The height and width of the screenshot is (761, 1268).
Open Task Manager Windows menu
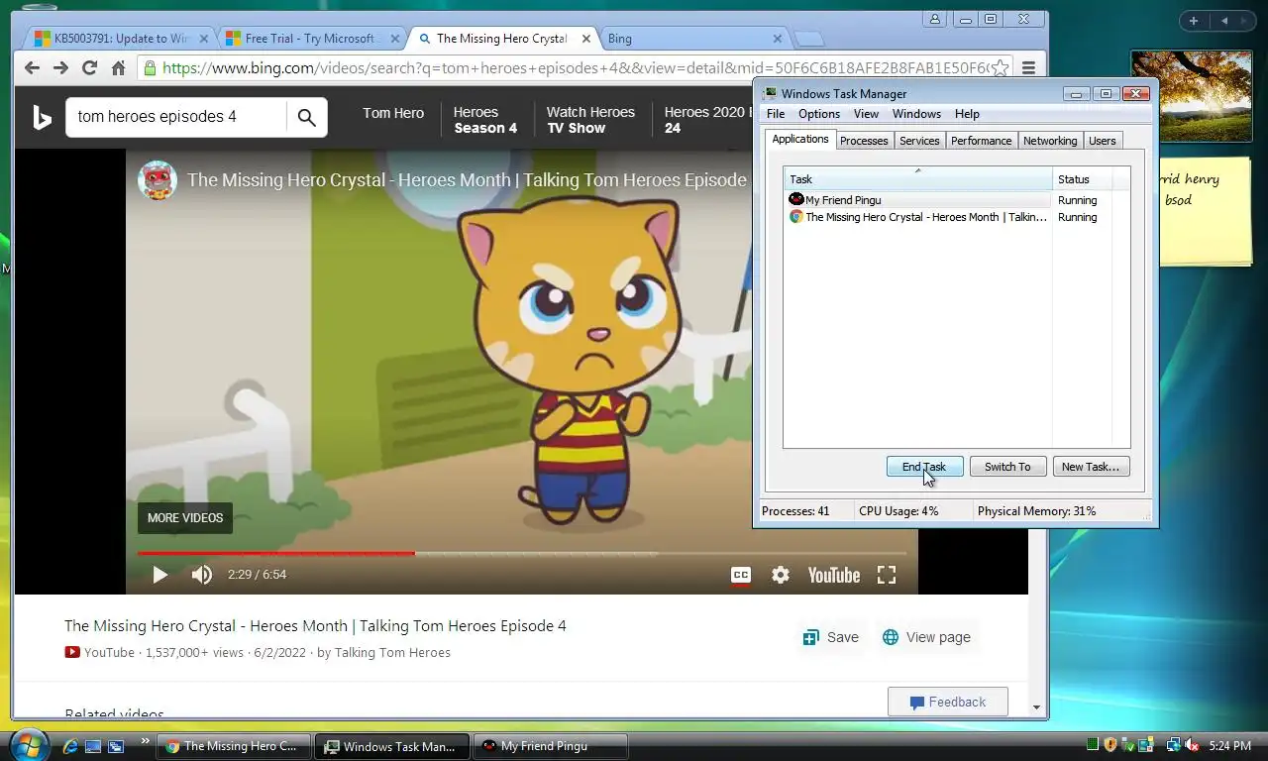pyautogui.click(x=916, y=114)
